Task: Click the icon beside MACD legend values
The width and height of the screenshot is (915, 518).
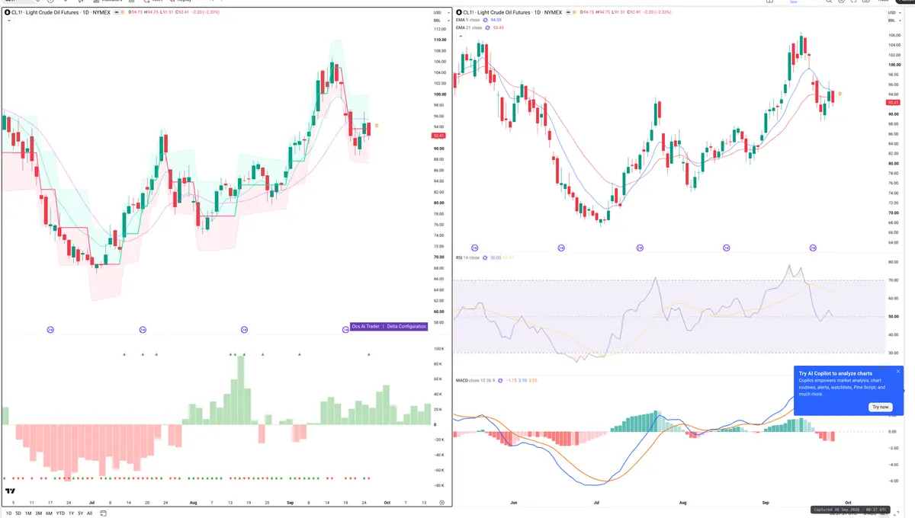Action: tap(499, 380)
